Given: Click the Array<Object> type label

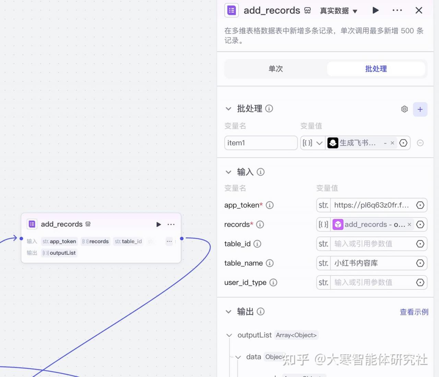Looking at the screenshot, I should click(x=296, y=335).
